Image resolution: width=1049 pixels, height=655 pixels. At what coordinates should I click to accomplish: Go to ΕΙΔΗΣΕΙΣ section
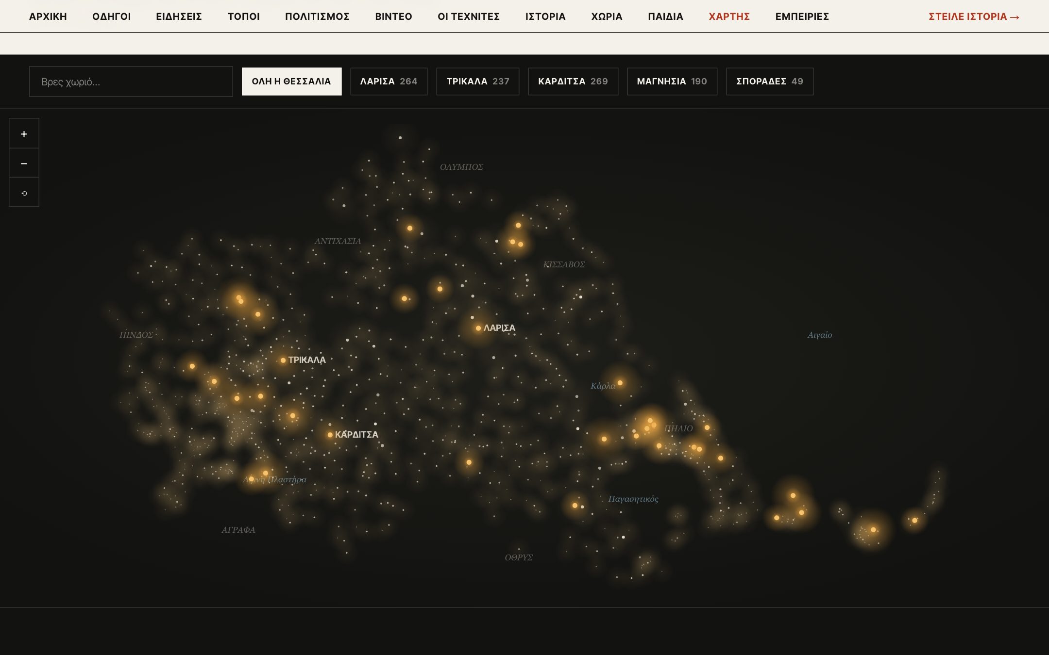click(179, 16)
